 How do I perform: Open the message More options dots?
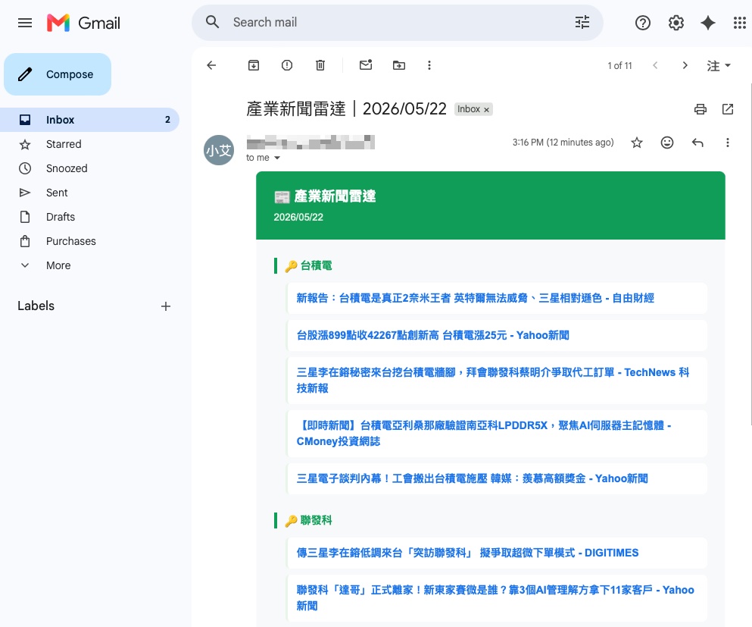pos(728,143)
